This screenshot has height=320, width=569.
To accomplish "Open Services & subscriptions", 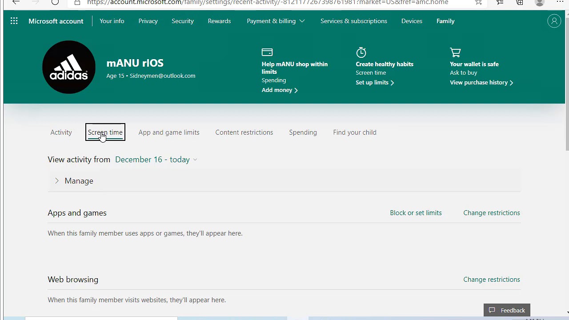I will pos(354,21).
